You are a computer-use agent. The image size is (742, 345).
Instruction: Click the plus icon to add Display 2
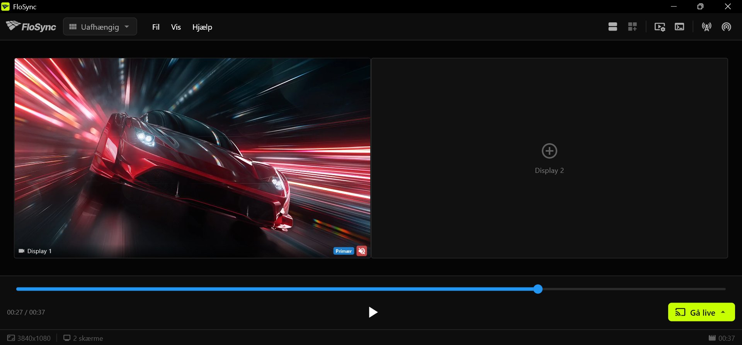click(550, 151)
